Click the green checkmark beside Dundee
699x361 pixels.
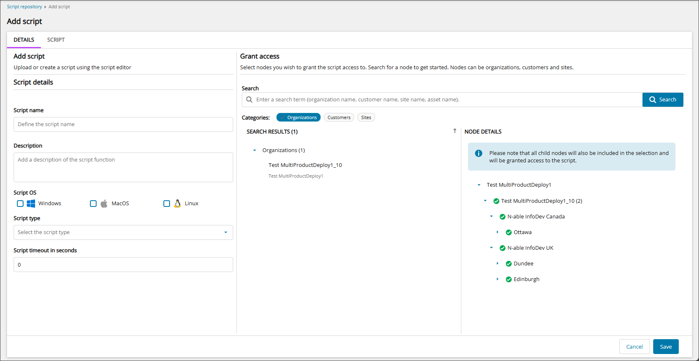[x=508, y=264]
